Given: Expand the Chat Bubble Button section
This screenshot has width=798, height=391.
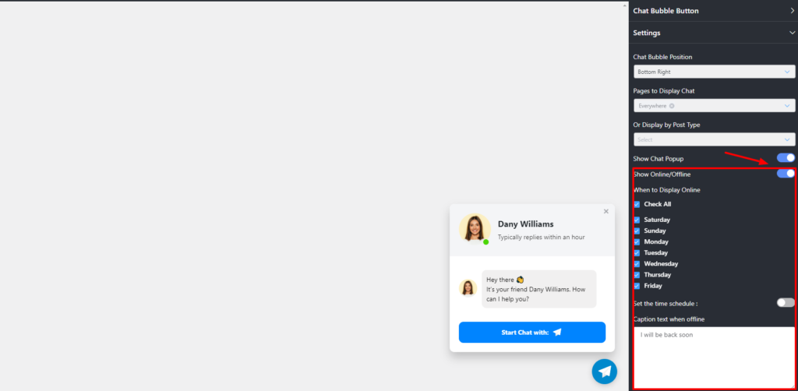Looking at the screenshot, I should pyautogui.click(x=713, y=11).
